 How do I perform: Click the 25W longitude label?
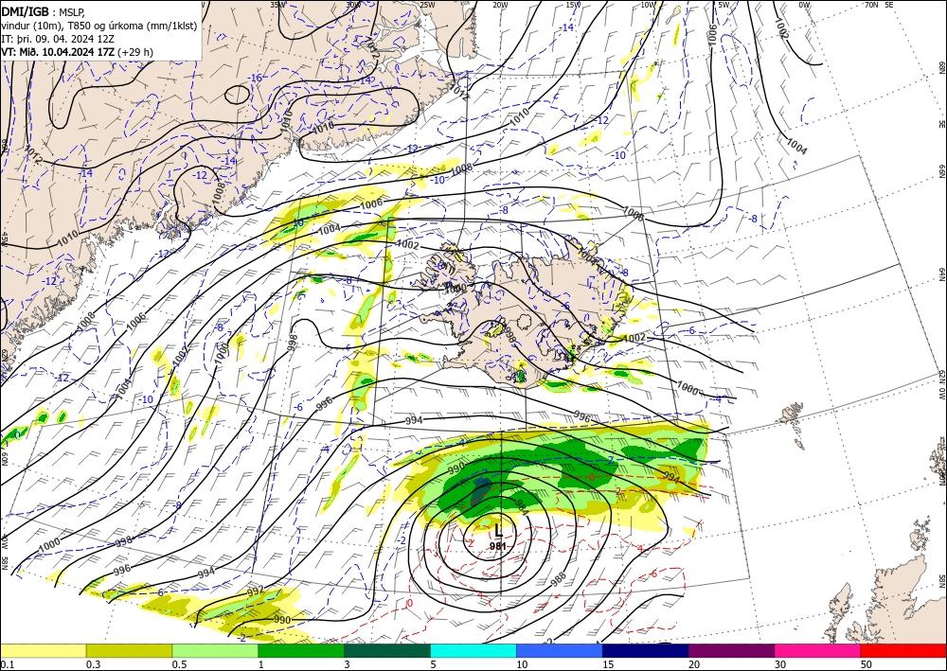[427, 5]
